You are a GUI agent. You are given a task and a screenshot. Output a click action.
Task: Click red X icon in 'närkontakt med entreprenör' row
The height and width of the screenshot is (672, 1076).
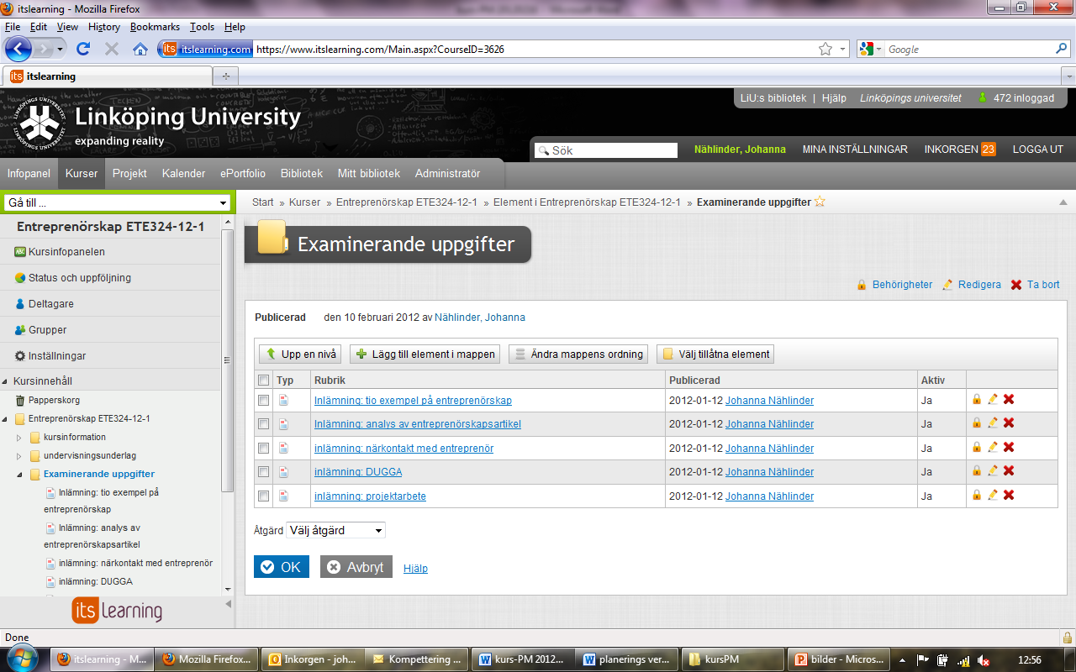(1009, 447)
